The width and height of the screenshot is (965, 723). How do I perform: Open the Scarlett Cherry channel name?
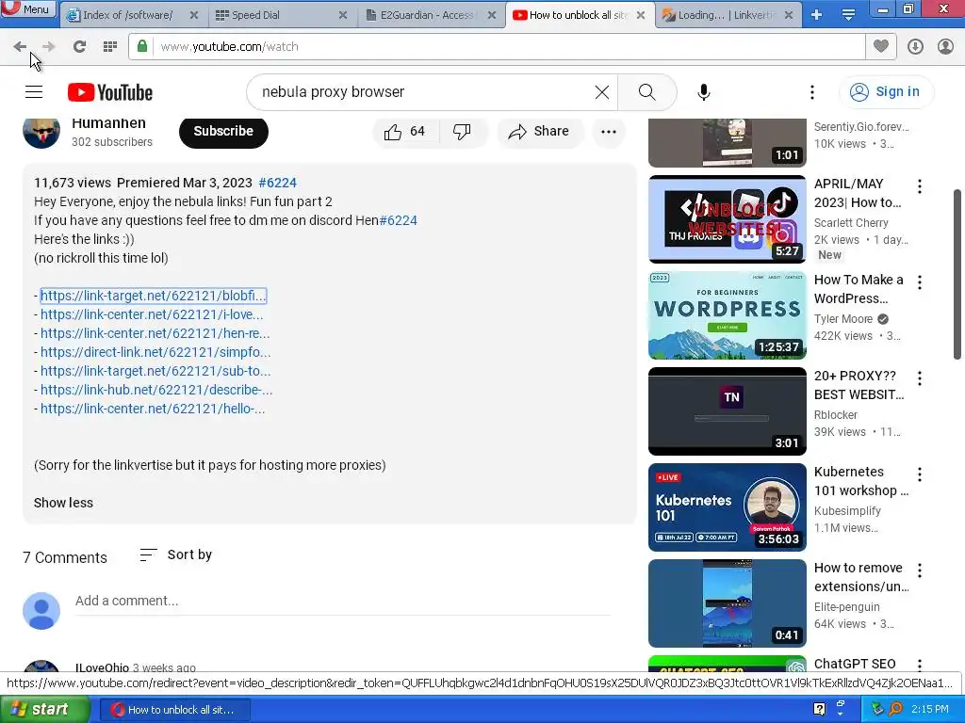click(851, 222)
